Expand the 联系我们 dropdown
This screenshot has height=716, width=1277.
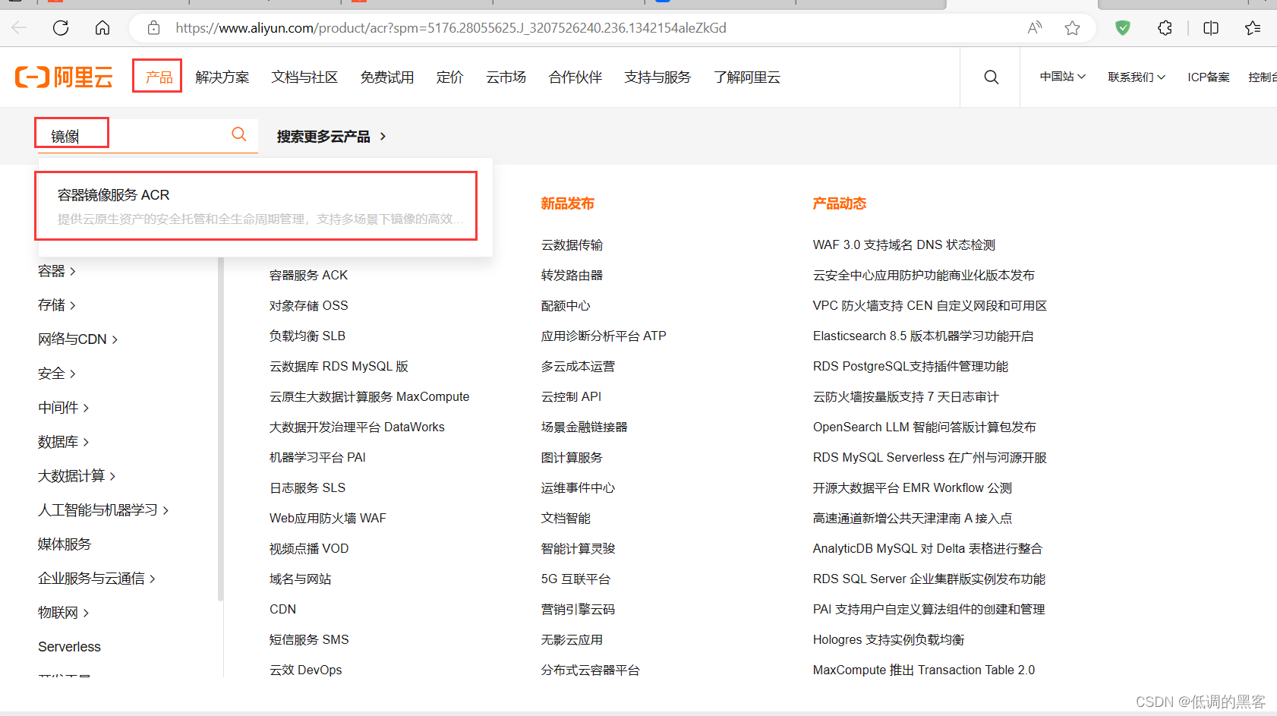pos(1136,77)
